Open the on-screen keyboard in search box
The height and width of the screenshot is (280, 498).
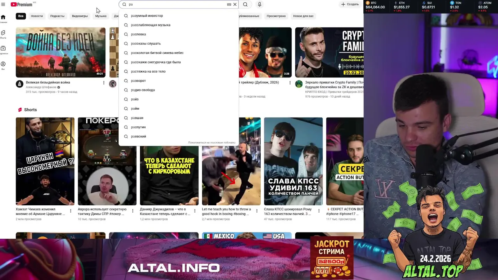229,4
